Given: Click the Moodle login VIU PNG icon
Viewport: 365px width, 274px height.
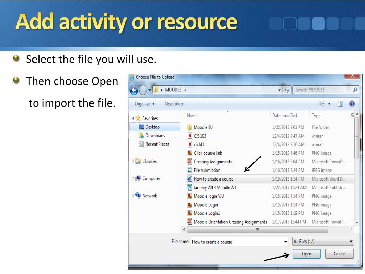Looking at the screenshot, I should [x=190, y=196].
